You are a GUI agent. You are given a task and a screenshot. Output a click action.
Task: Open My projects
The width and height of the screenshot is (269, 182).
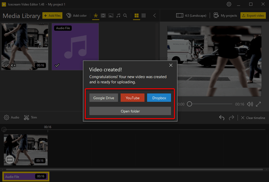[225, 15]
